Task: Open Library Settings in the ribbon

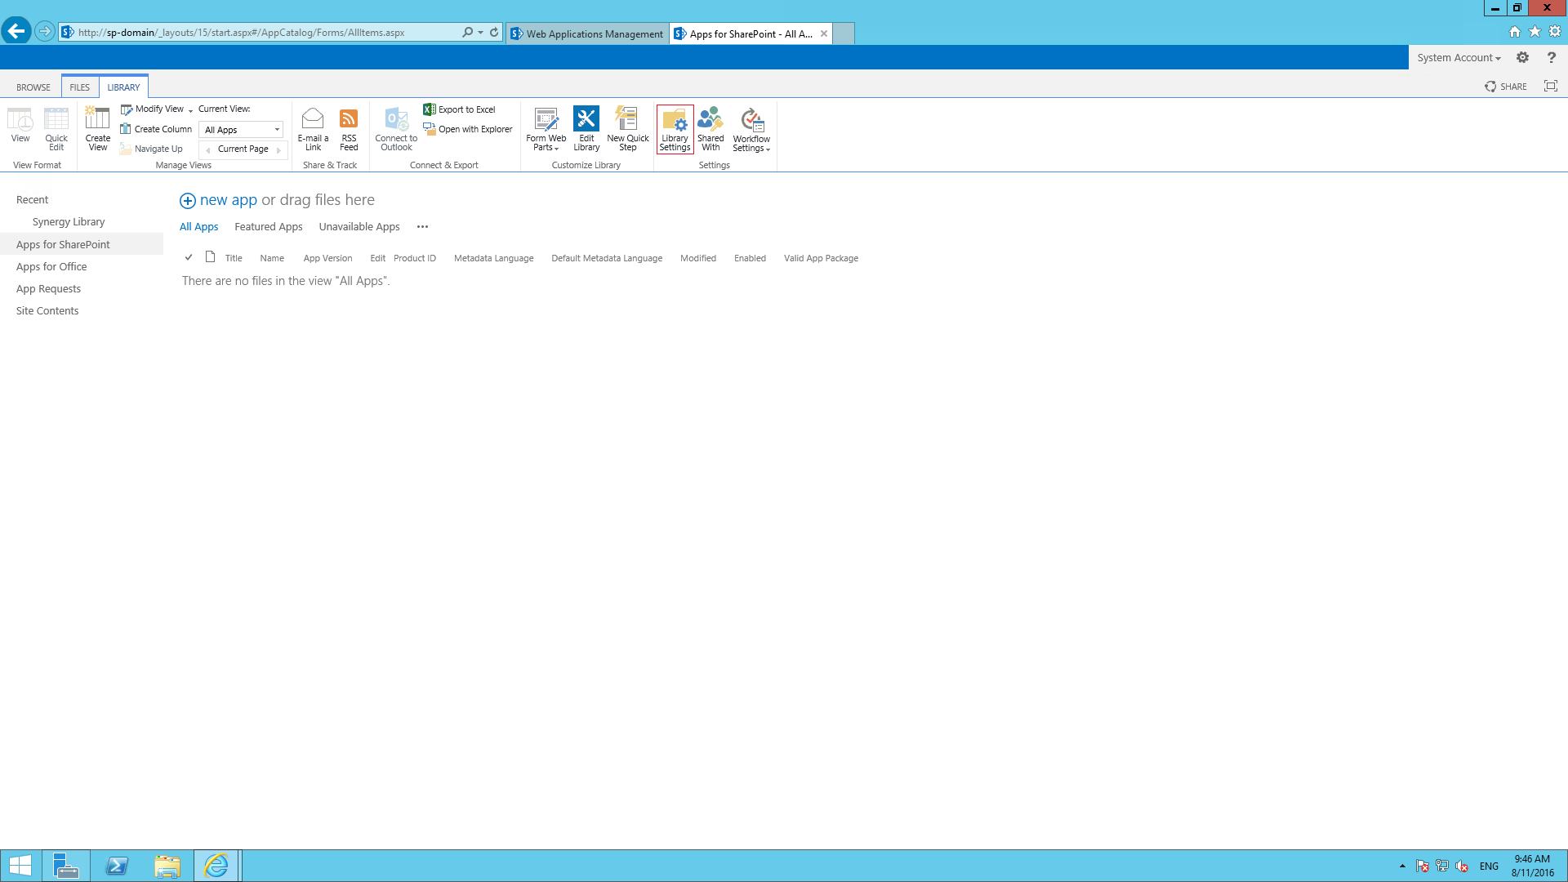Action: click(x=675, y=129)
